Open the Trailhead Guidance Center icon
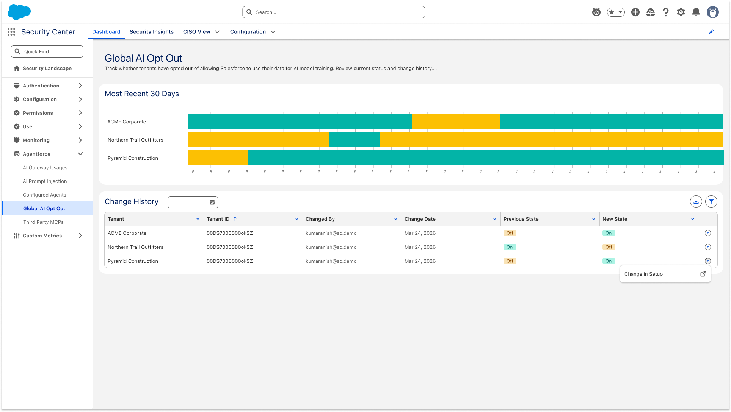Viewport: 731px width, 412px height. pos(651,12)
